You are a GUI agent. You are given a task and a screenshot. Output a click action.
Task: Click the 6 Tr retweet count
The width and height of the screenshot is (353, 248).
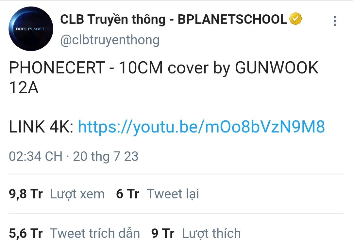pos(127,194)
